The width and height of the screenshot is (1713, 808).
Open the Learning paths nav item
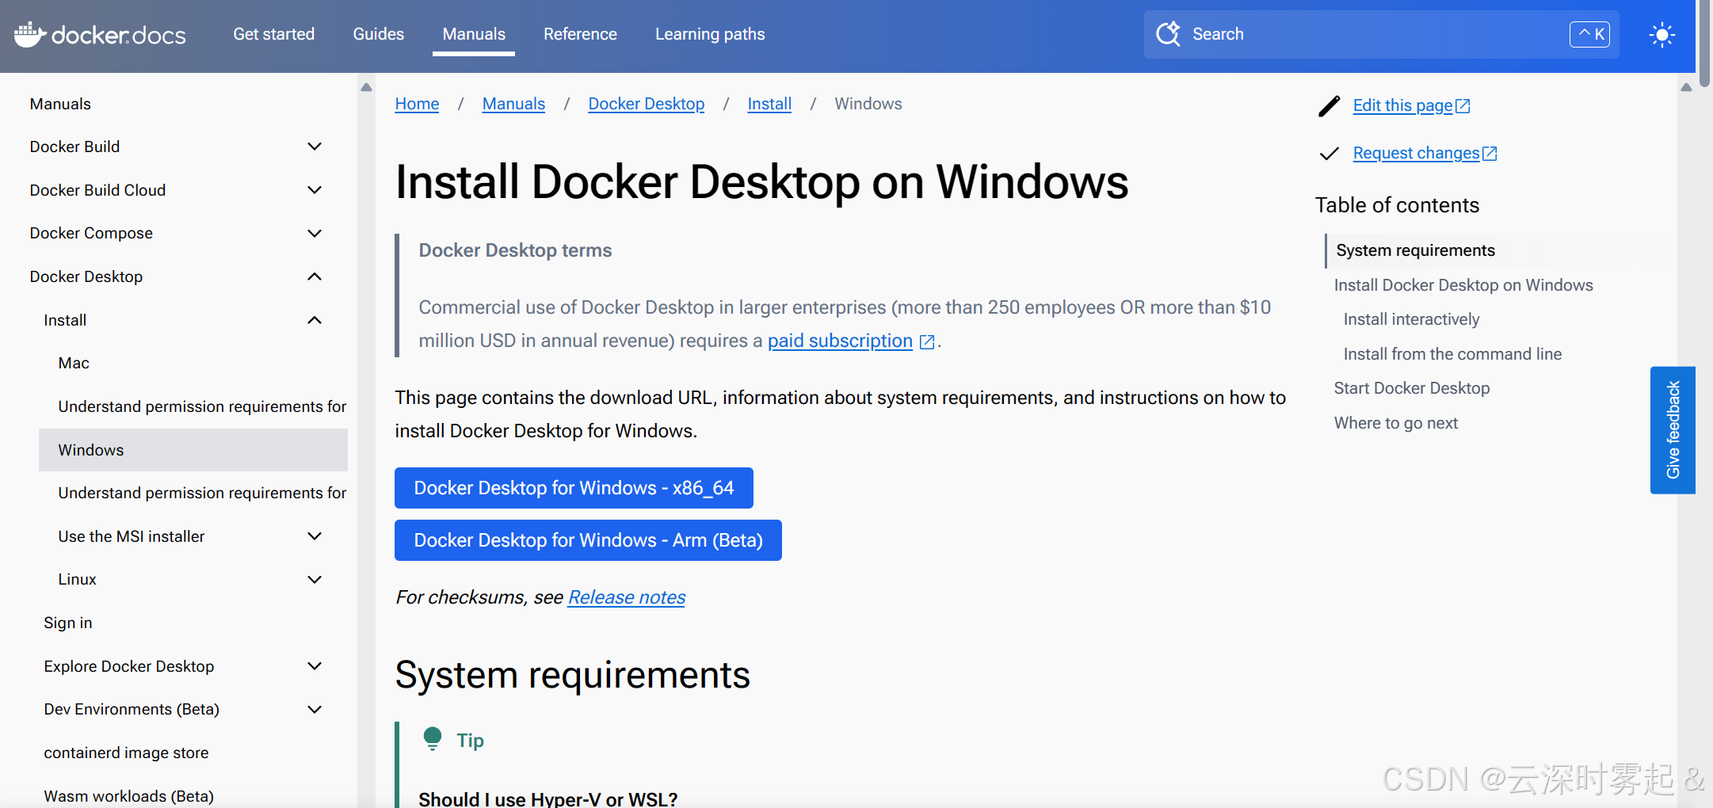tap(710, 34)
